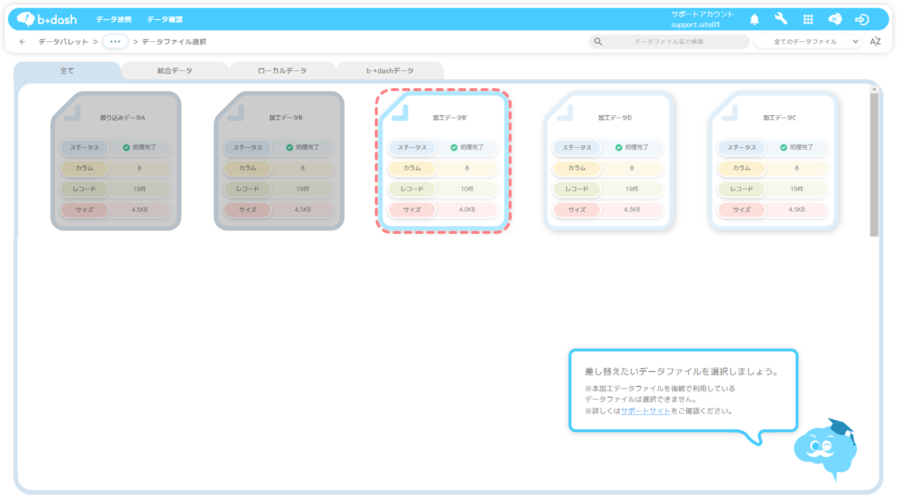
Task: Click the logout arrow icon
Action: click(x=862, y=20)
